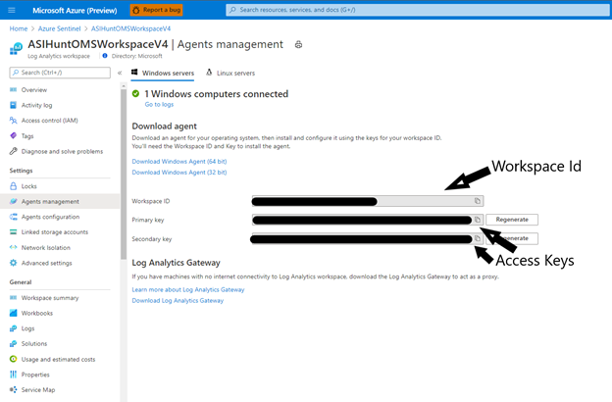Switch to the Linux servers tab
The width and height of the screenshot is (612, 402).
pyautogui.click(x=230, y=73)
